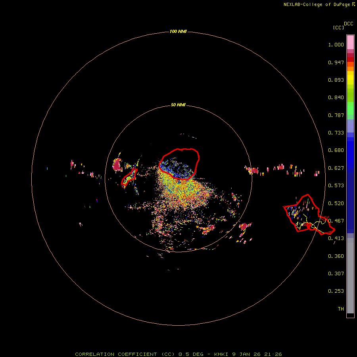Image resolution: width=357 pixels, height=357 pixels.
Task: Click the 0.893 legend value
Action: point(336,80)
